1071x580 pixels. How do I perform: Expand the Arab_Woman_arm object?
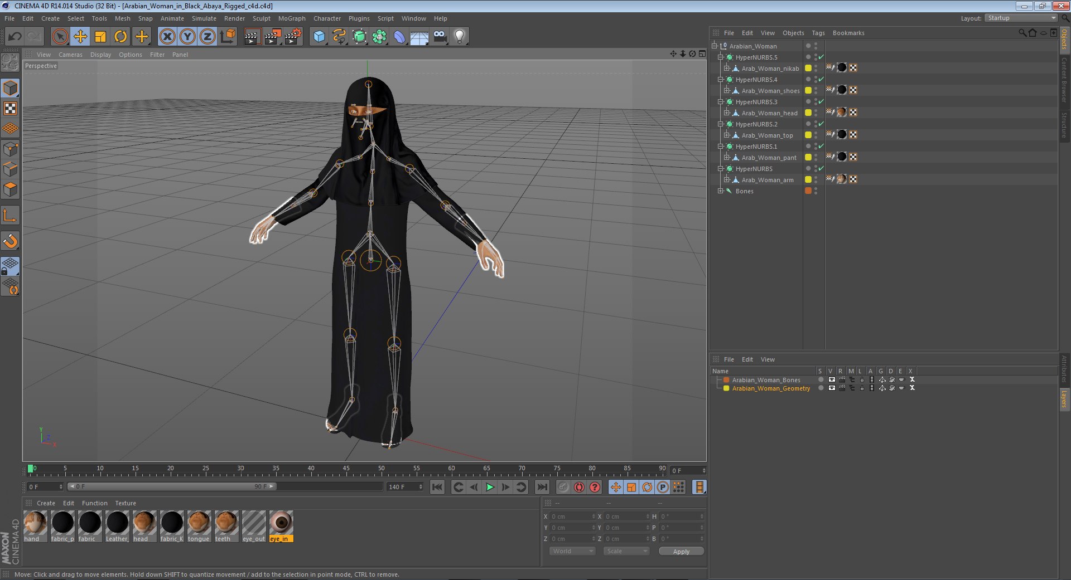coord(727,180)
